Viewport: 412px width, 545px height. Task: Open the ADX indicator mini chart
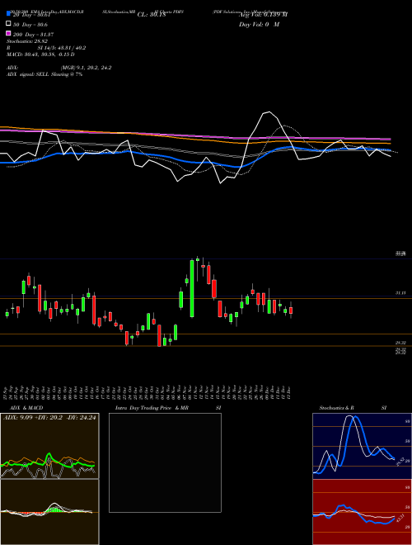(49, 446)
